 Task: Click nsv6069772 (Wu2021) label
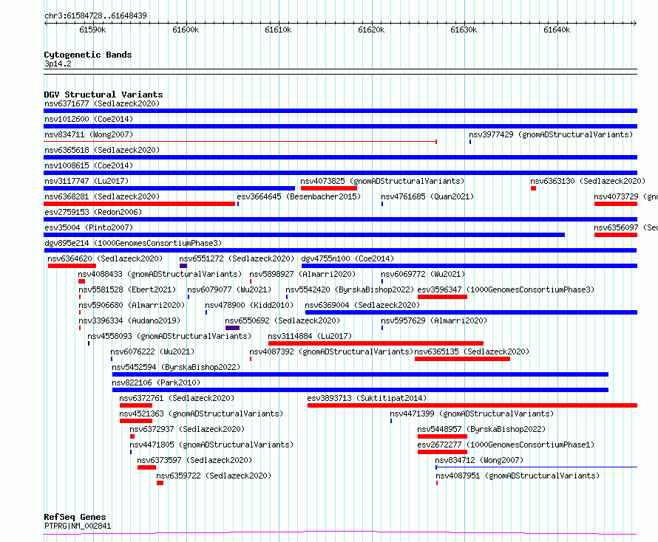click(423, 274)
